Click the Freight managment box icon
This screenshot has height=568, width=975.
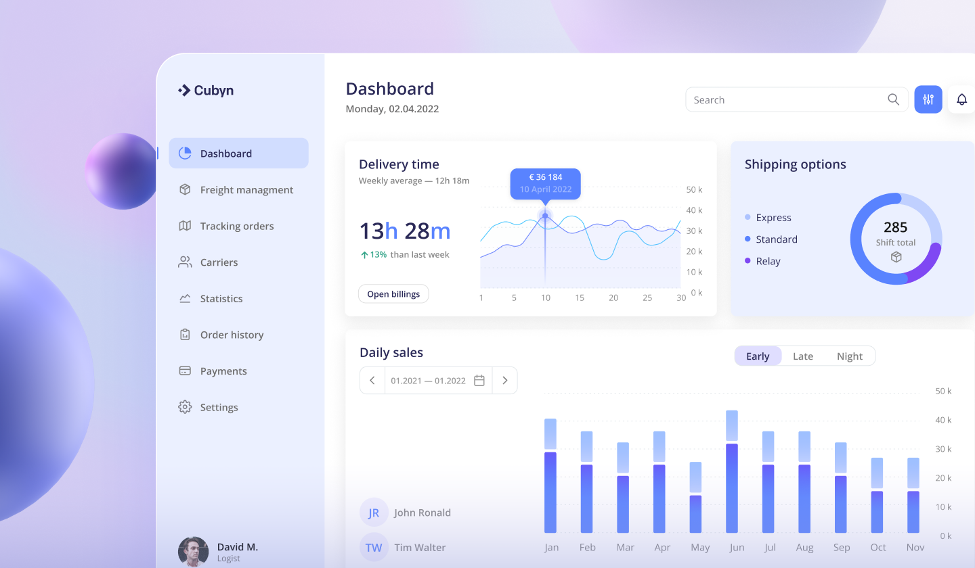tap(185, 189)
